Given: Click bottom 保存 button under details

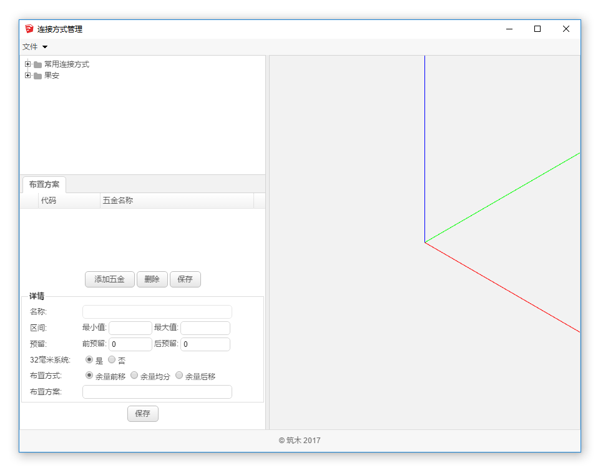Looking at the screenshot, I should 142,414.
